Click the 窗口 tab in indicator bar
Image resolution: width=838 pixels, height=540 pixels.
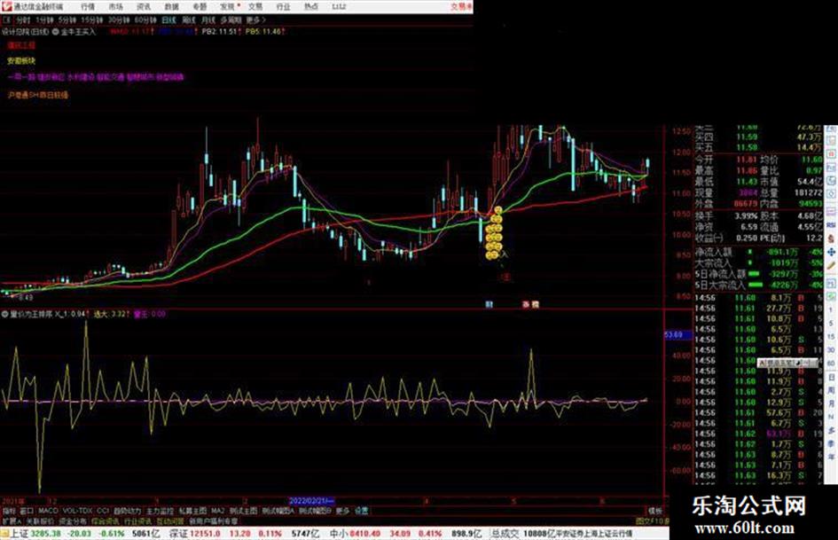(27, 511)
